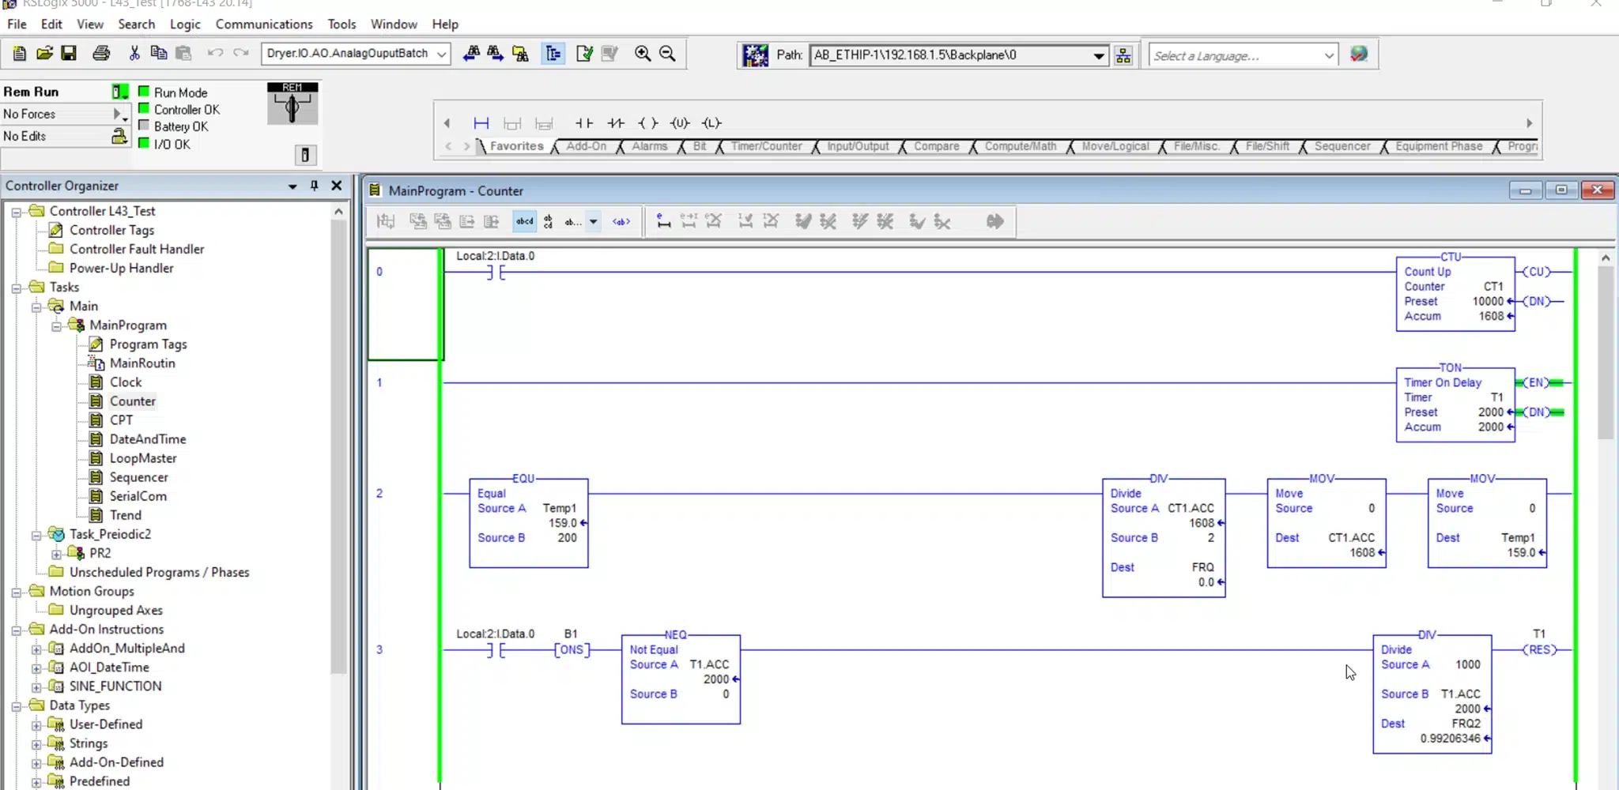The image size is (1619, 790).
Task: Insert Examine On contact instruction
Action: click(584, 123)
